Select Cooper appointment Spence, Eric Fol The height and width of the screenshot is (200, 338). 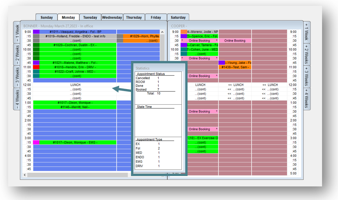pos(199,36)
